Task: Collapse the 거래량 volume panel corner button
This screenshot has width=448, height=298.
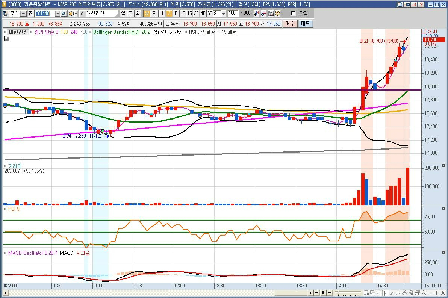Action: point(443,165)
